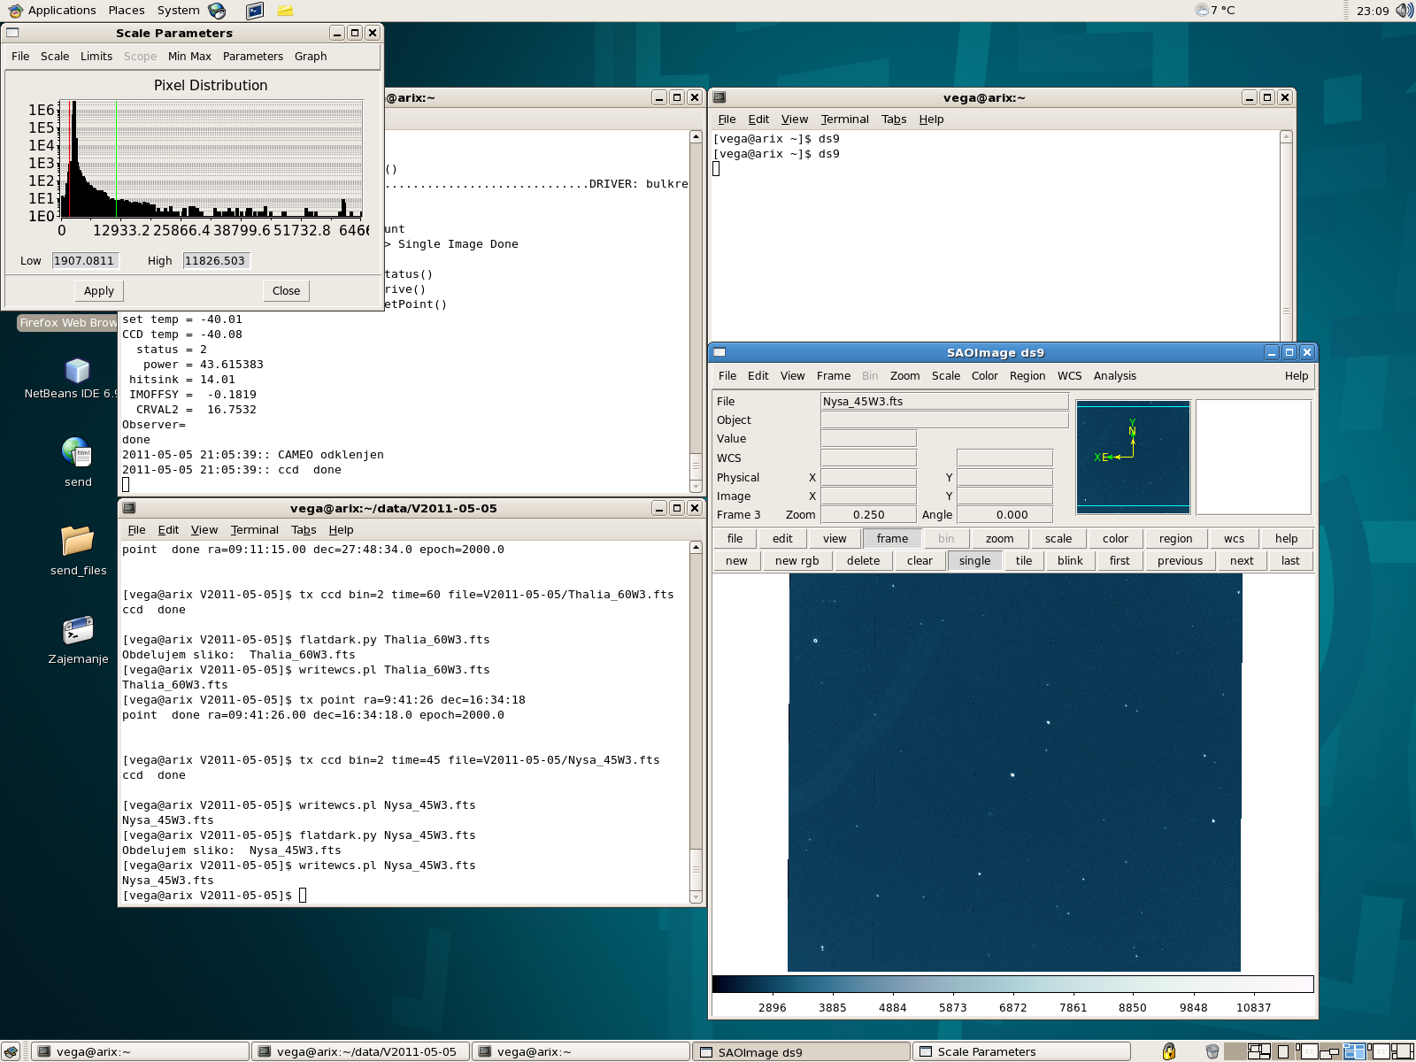Click the High value field in Scale Parameters
This screenshot has width=1416, height=1062.
(216, 260)
